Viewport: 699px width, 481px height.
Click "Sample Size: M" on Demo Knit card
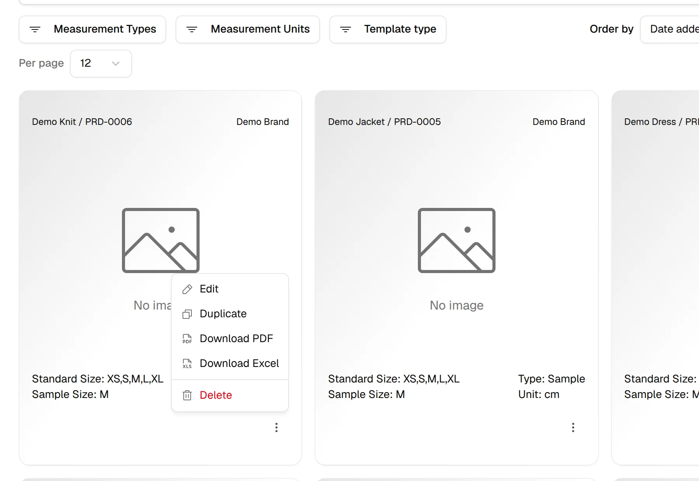point(70,394)
